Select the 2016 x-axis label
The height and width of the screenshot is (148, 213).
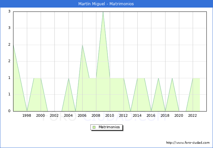(151, 115)
